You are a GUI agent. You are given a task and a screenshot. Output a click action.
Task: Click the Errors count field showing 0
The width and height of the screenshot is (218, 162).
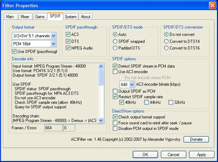(x=69, y=128)
